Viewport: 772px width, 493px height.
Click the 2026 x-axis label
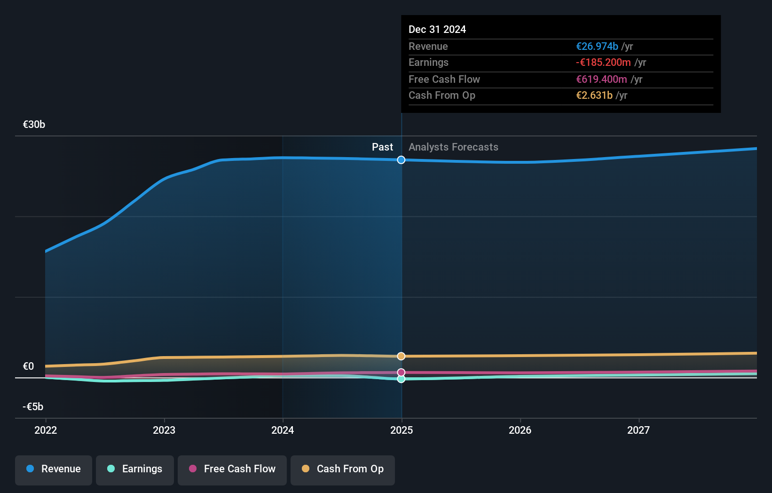pos(520,430)
